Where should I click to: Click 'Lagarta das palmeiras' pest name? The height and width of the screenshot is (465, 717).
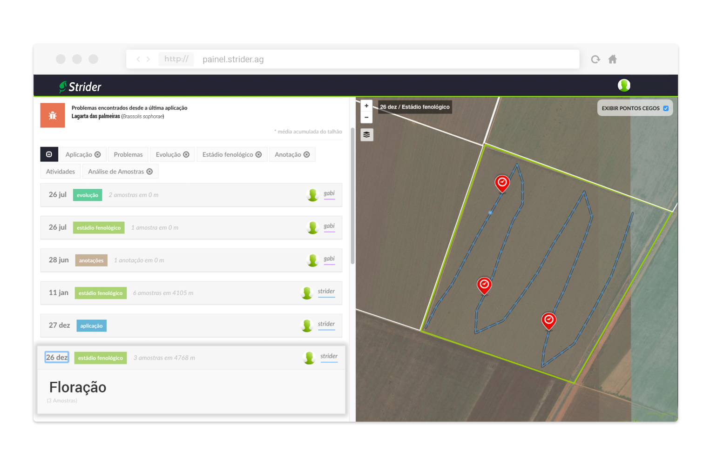click(95, 116)
